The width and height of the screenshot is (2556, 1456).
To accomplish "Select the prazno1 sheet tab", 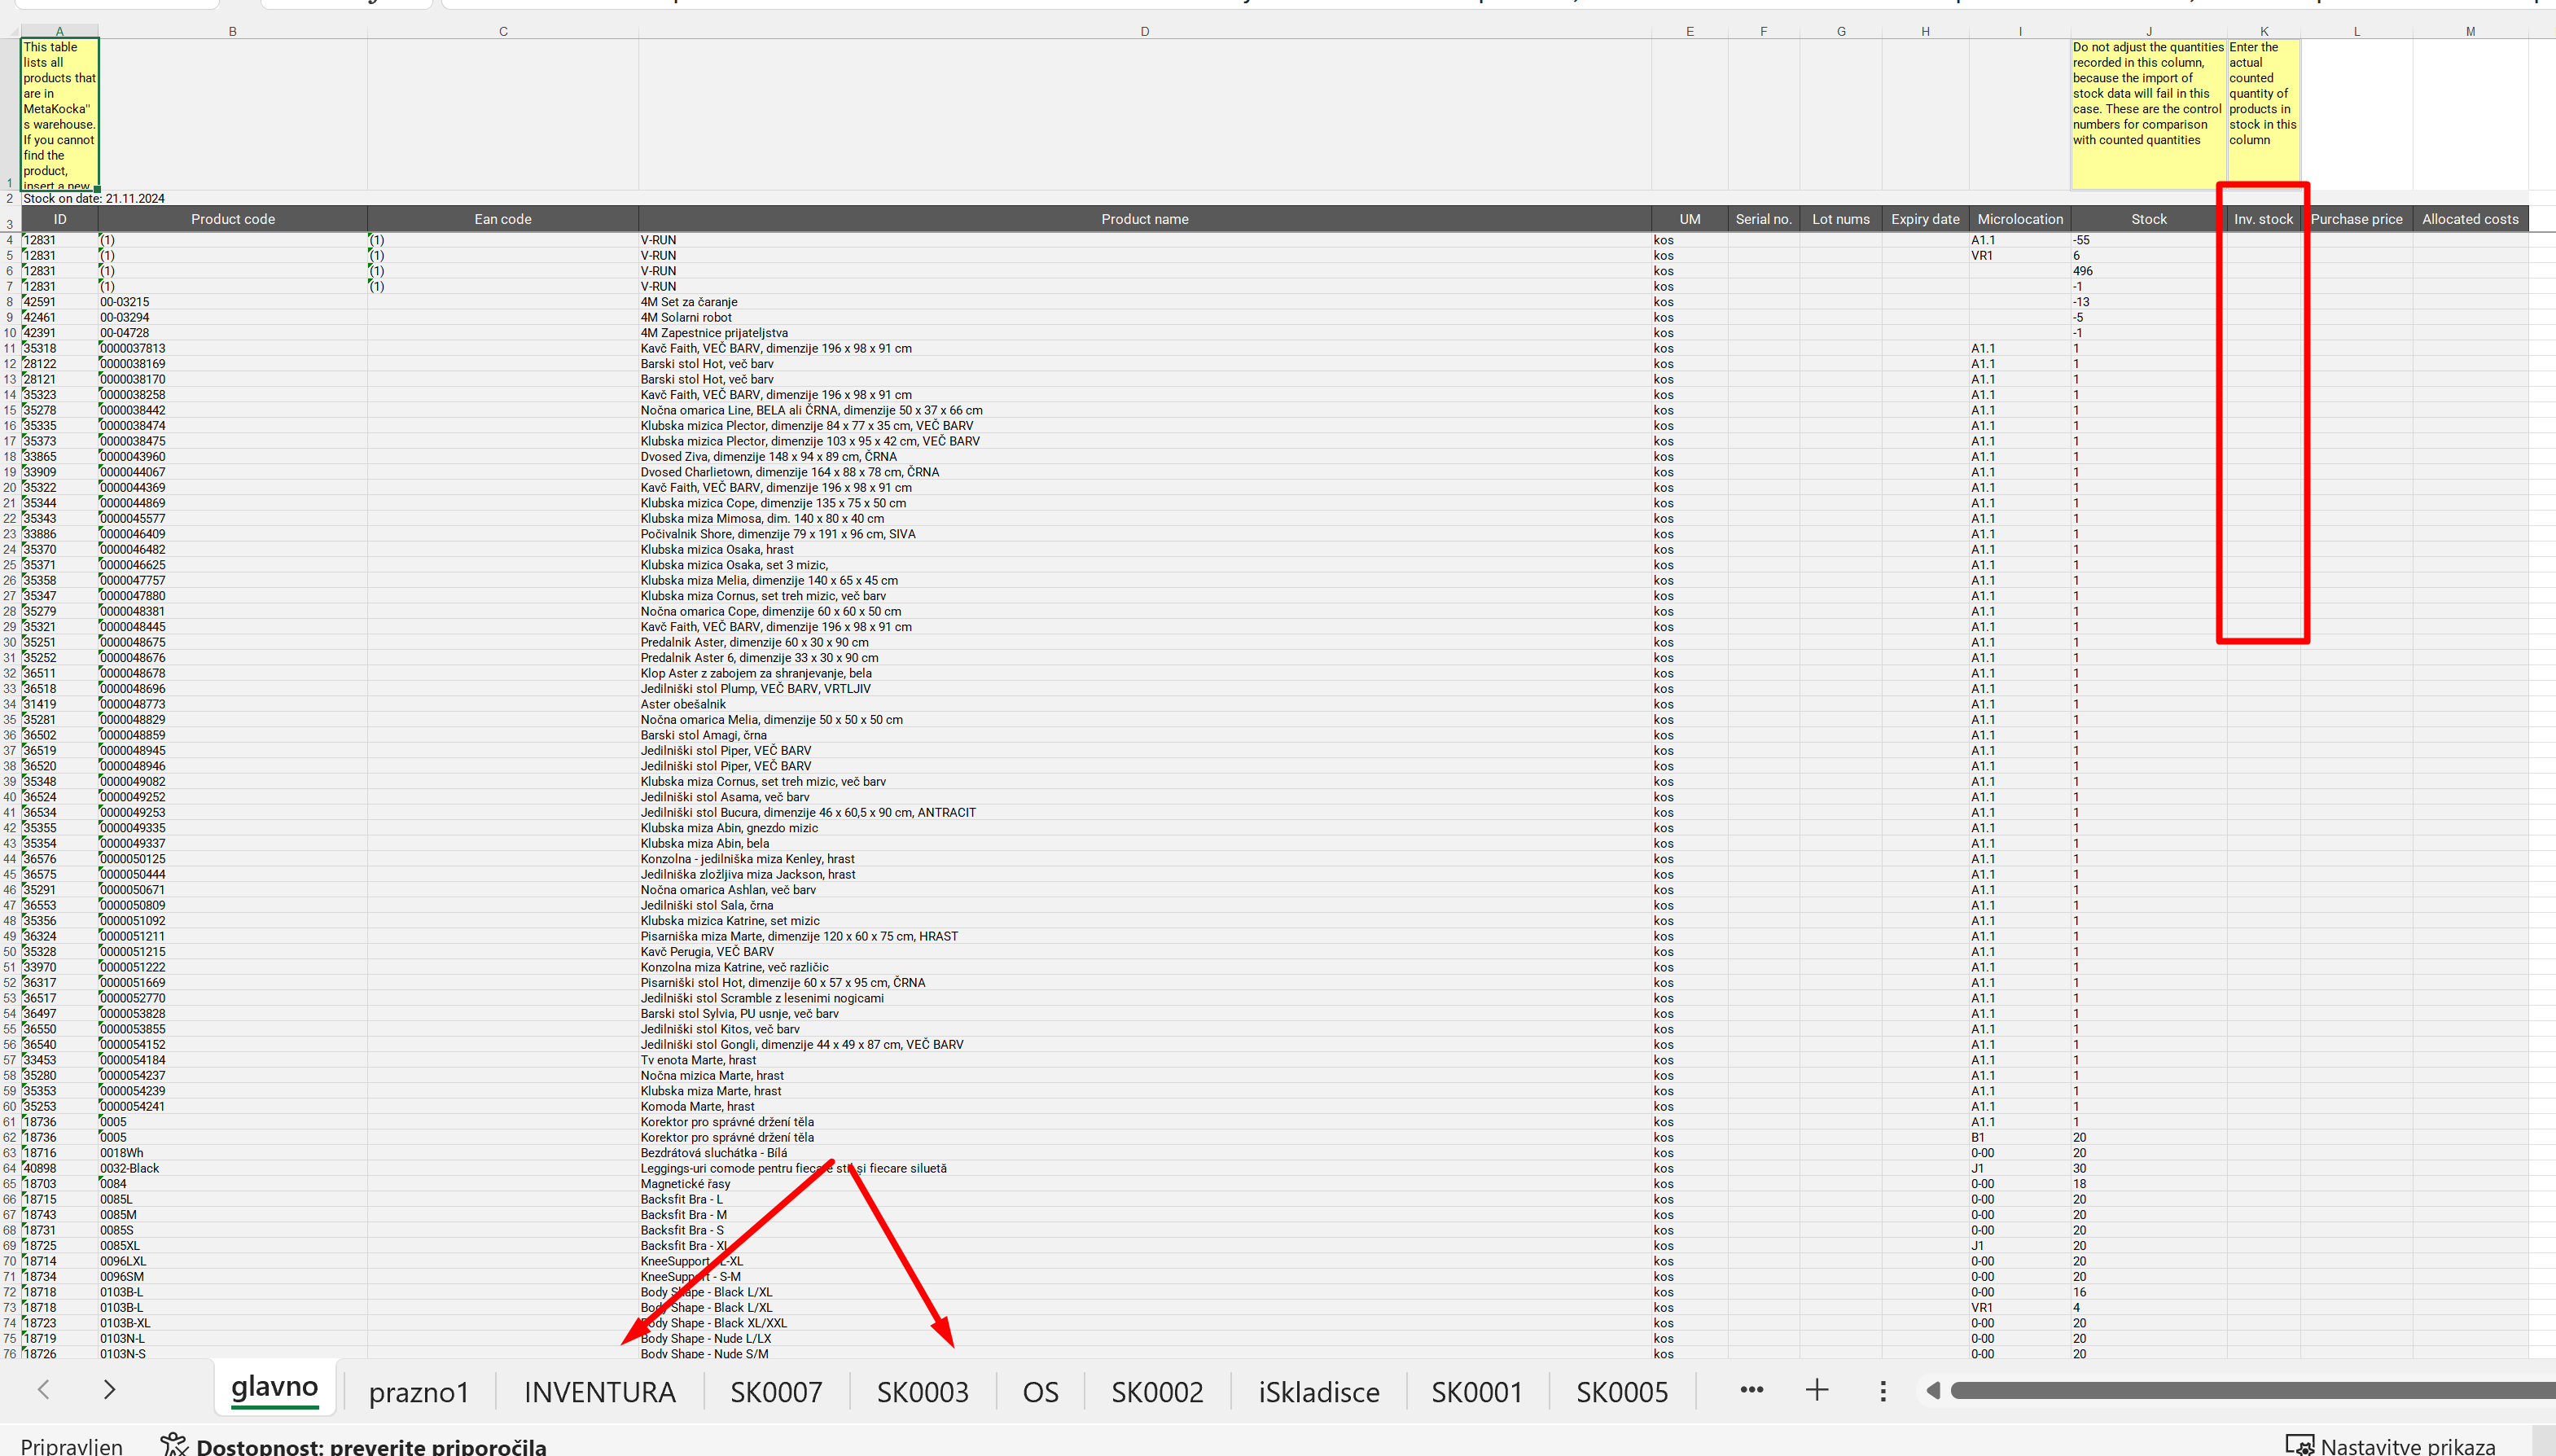I will [x=419, y=1392].
